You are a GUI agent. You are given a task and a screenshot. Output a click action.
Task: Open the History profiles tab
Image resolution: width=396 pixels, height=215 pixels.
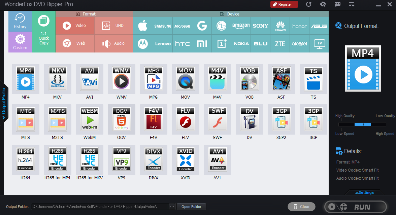[20, 21]
